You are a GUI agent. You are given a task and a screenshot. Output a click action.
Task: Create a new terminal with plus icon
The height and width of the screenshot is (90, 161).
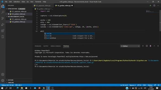[143, 46]
